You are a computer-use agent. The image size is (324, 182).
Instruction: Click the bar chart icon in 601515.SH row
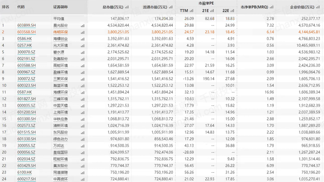pos(83,133)
